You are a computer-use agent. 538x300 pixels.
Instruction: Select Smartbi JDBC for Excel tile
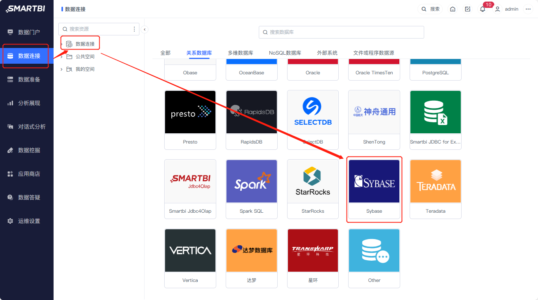(x=436, y=120)
